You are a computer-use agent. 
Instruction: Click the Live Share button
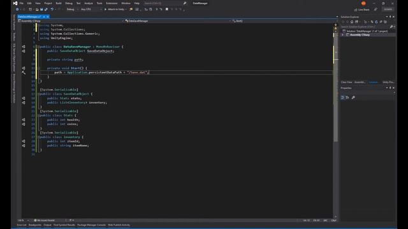pos(361,10)
